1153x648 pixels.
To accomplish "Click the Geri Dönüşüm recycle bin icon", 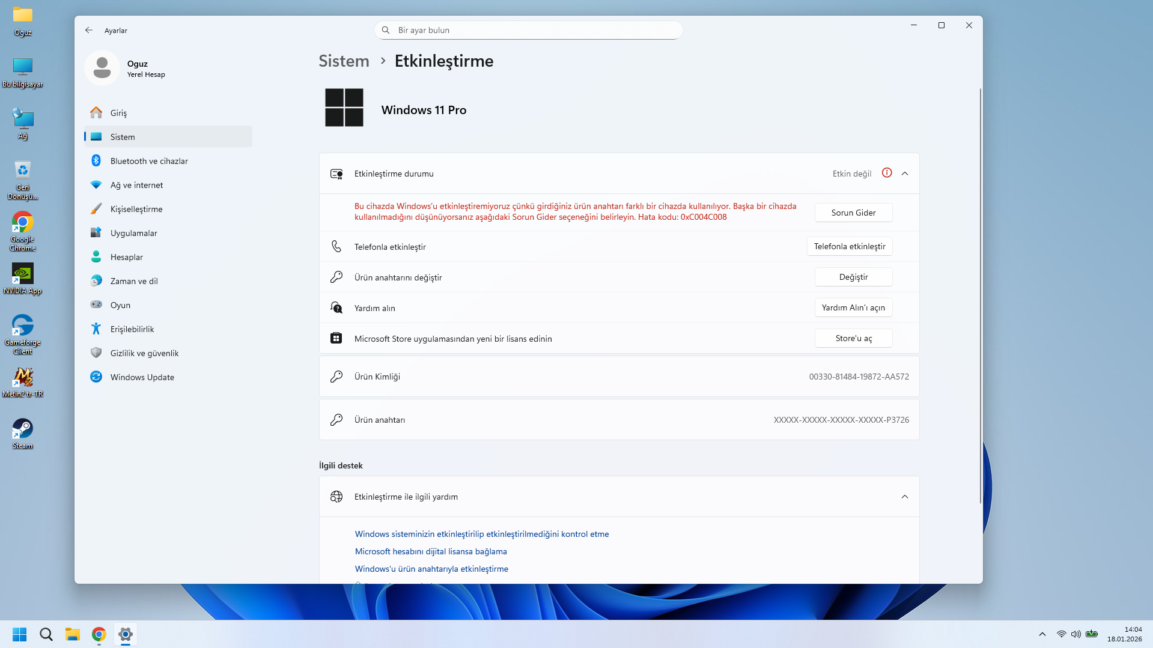I will 23,180.
